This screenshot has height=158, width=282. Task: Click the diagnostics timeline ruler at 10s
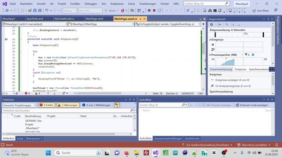coord(246,34)
